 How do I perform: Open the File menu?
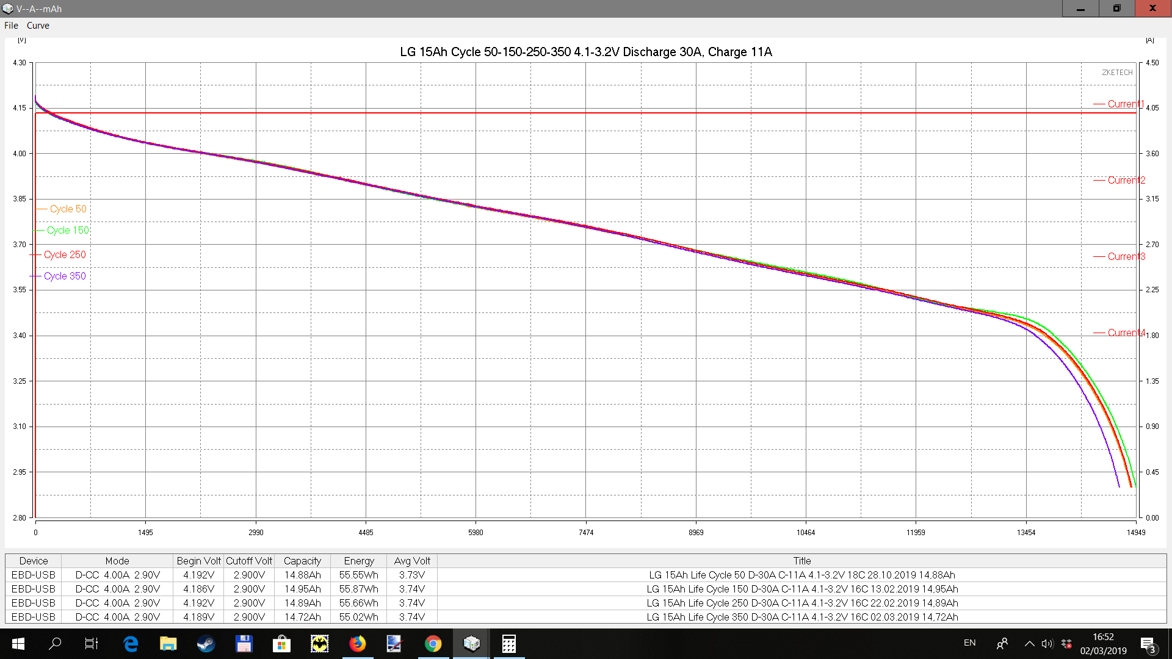11,26
